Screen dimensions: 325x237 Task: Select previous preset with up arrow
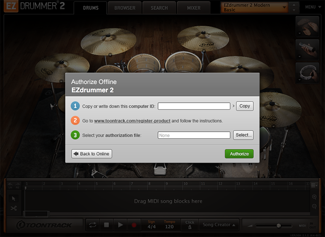coord(294,5)
